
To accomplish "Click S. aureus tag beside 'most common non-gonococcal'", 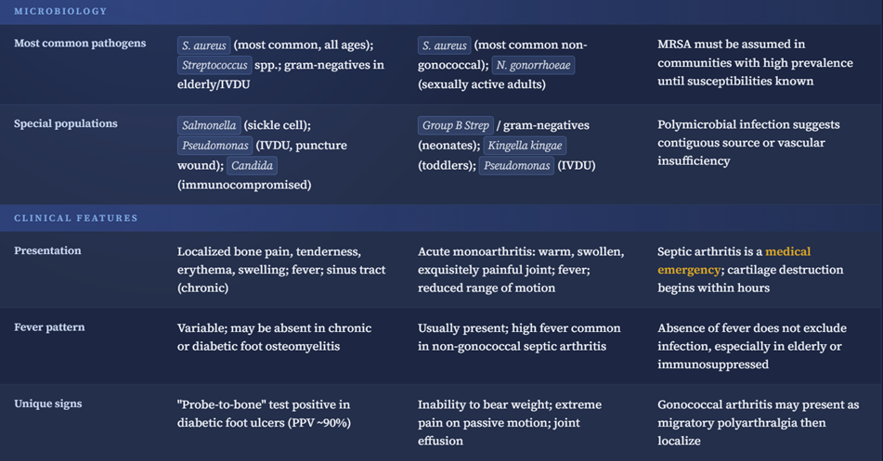I will pos(444,45).
